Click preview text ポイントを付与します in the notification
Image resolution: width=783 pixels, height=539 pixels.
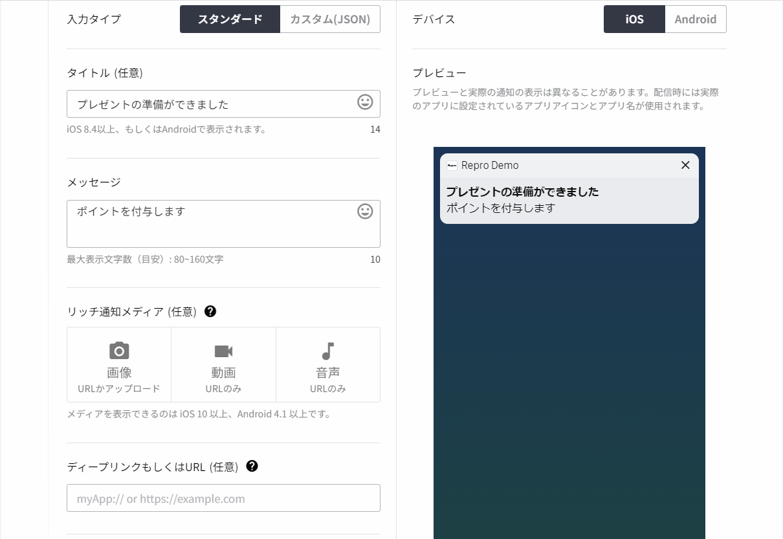(501, 208)
